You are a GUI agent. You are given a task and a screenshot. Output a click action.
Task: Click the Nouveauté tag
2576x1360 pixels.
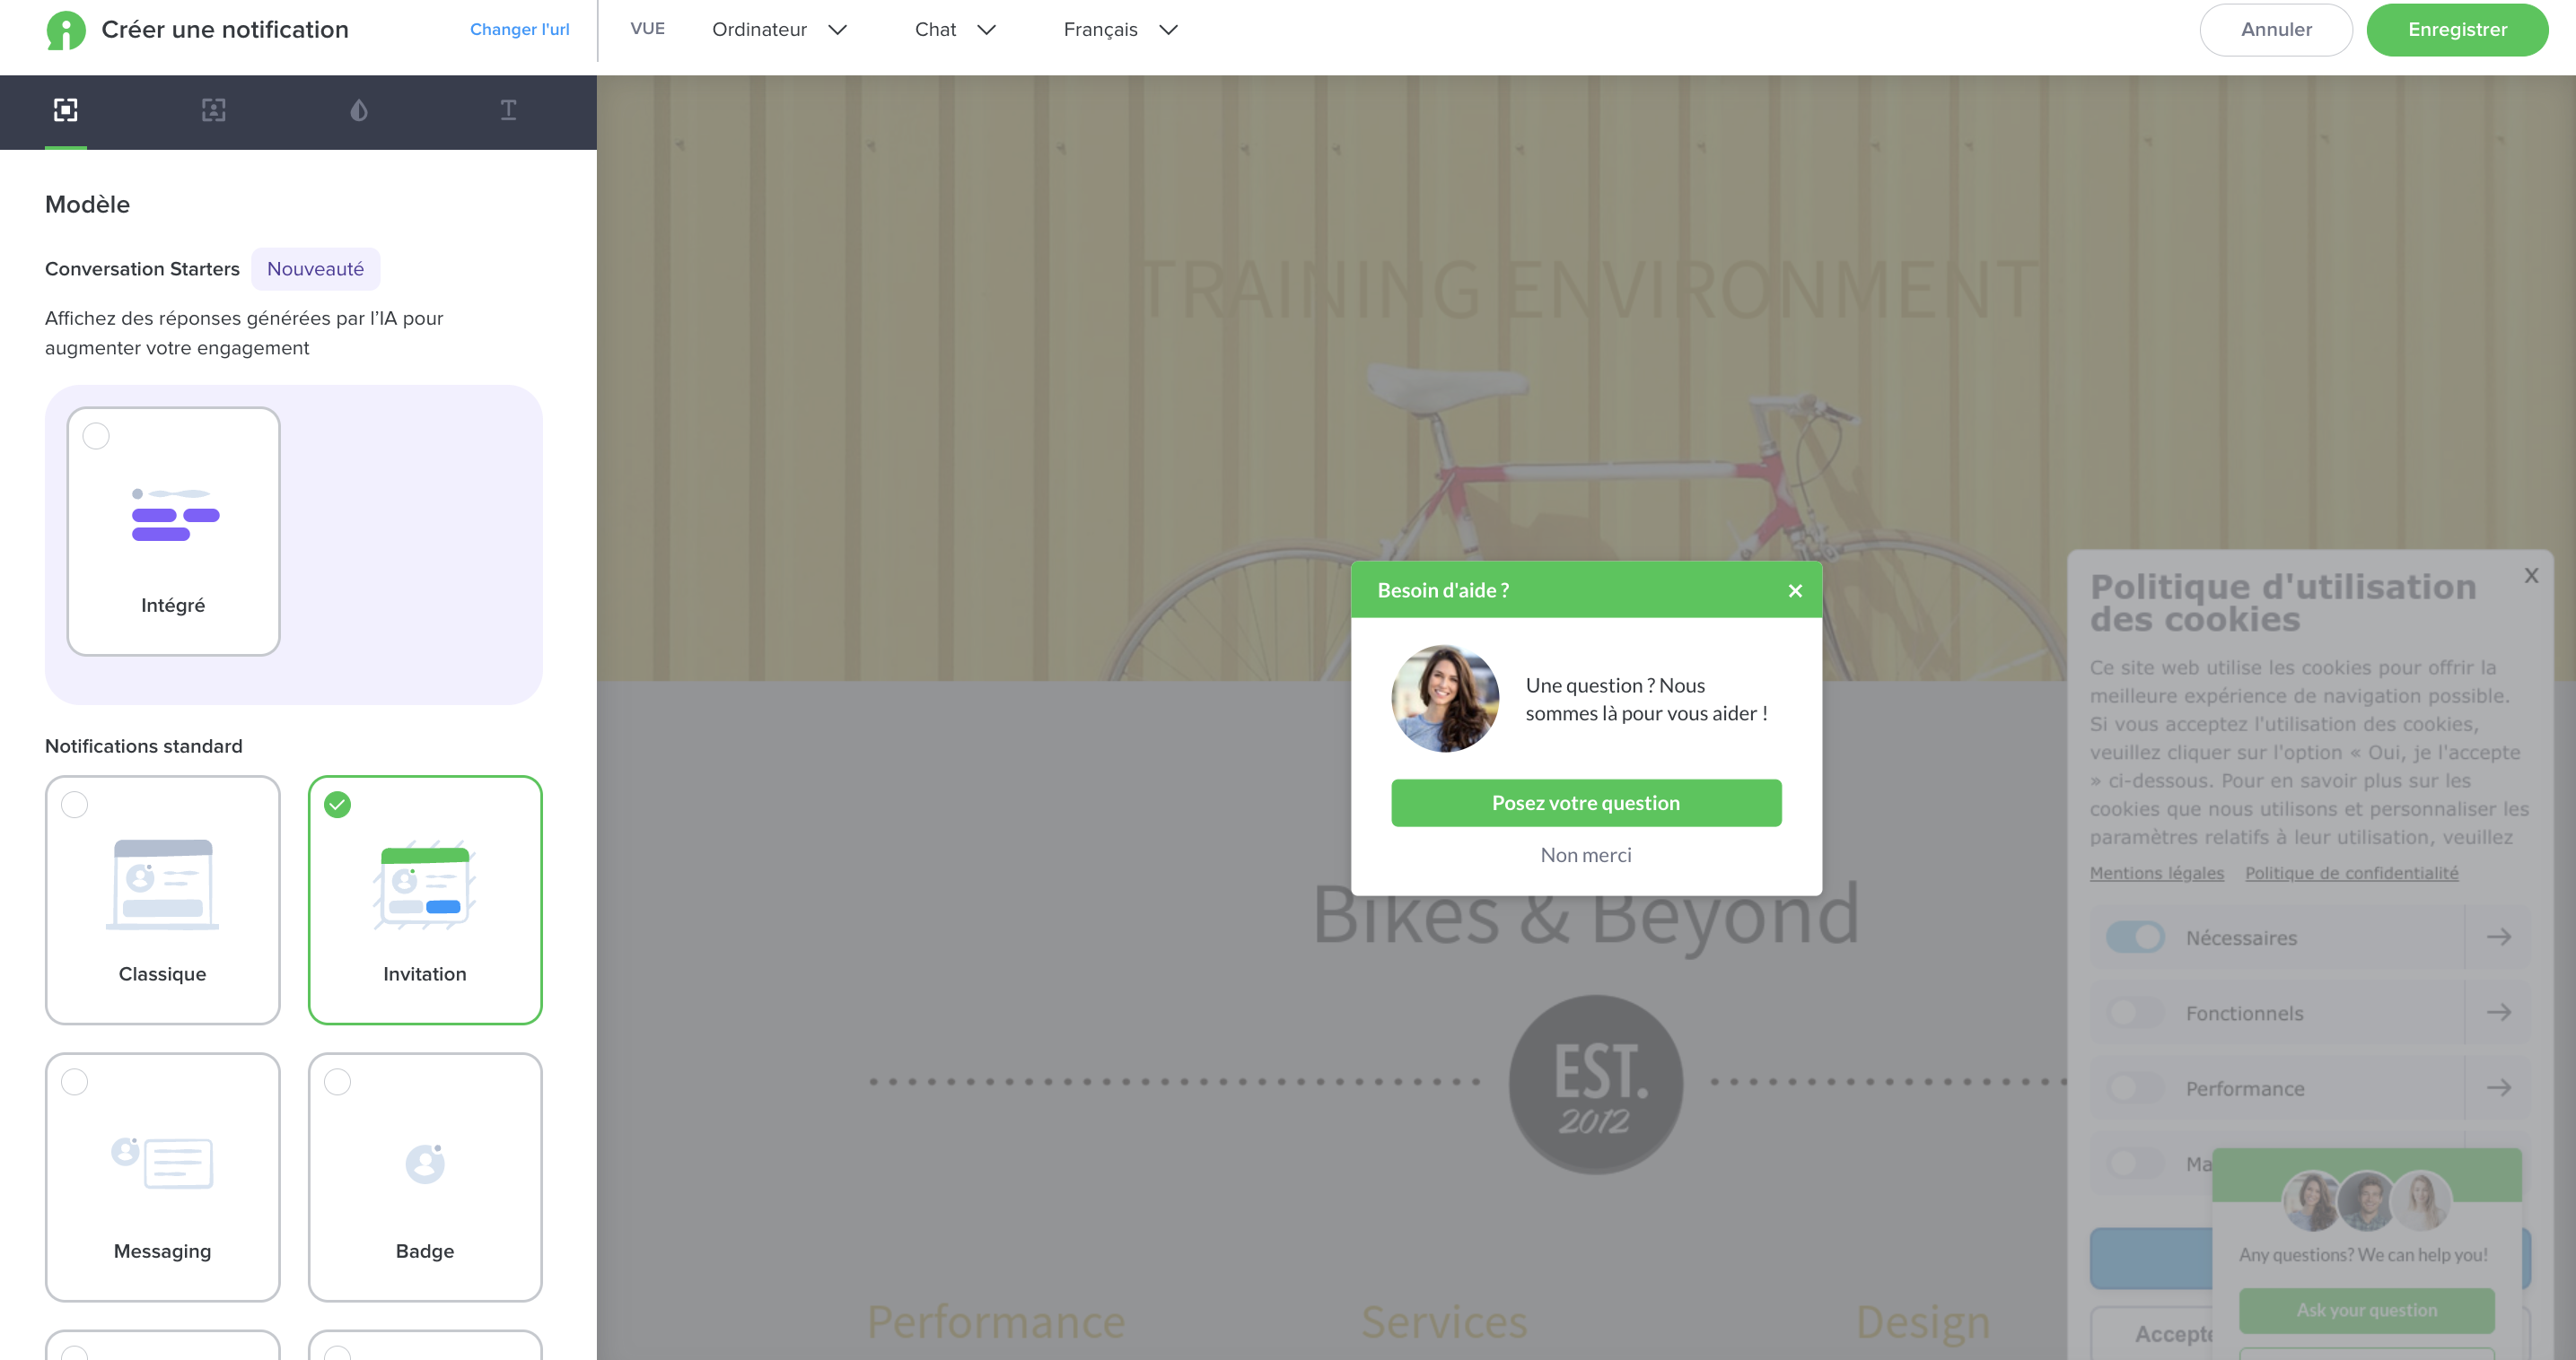pos(315,269)
